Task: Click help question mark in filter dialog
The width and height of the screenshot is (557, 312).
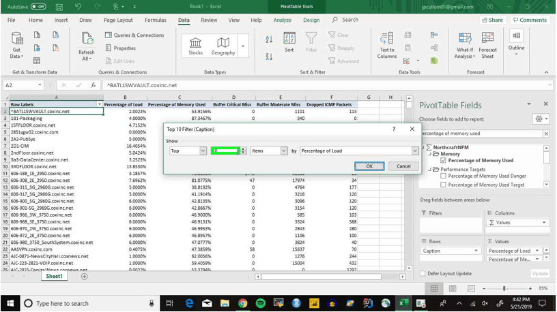Action: (x=394, y=129)
